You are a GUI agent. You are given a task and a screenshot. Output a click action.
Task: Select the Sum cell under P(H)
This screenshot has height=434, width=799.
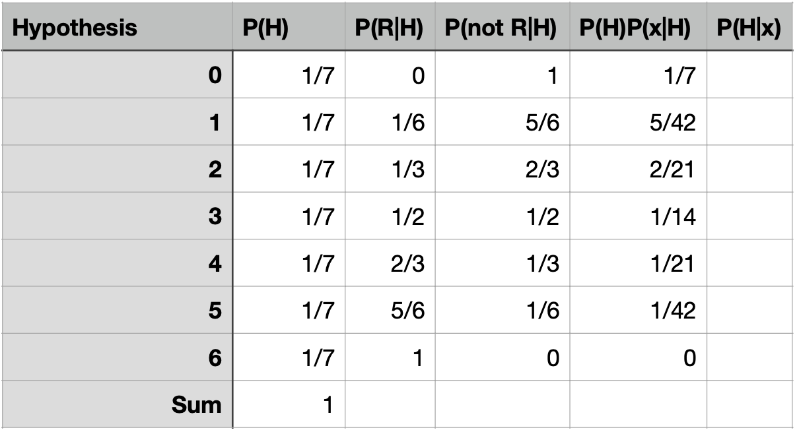(289, 404)
